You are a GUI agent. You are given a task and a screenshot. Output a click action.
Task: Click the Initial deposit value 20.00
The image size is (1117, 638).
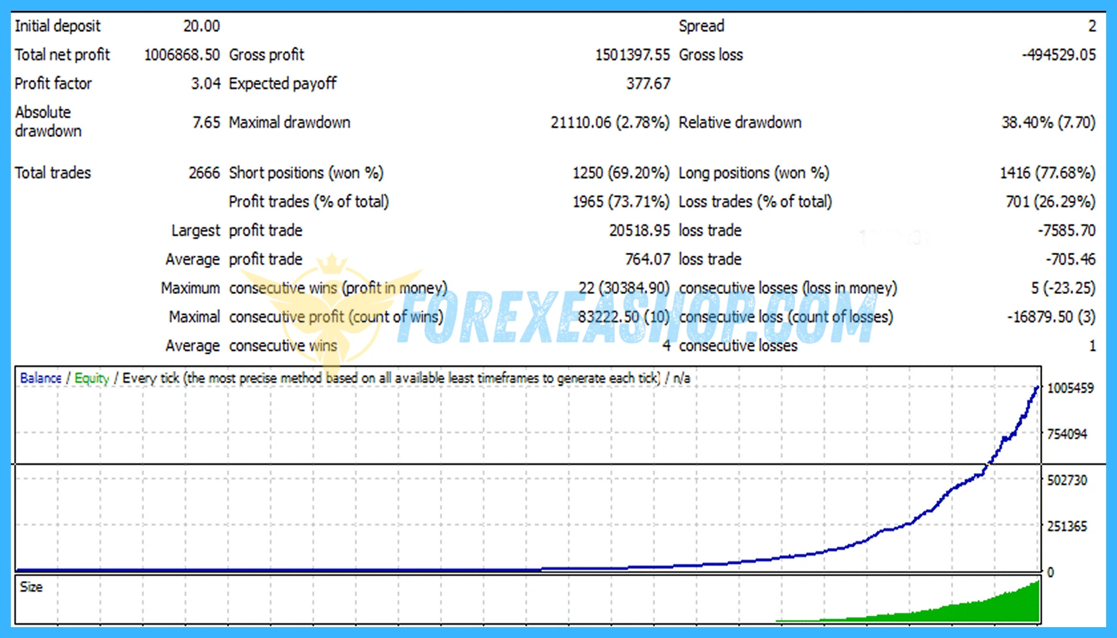coord(201,26)
